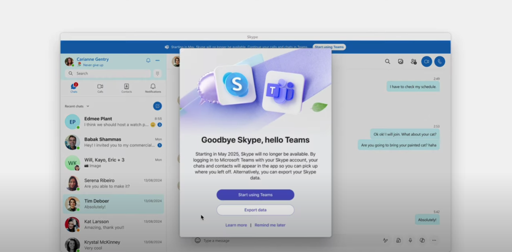Image resolution: width=512 pixels, height=252 pixels.
Task: Click the Export data button
Action: tap(255, 210)
